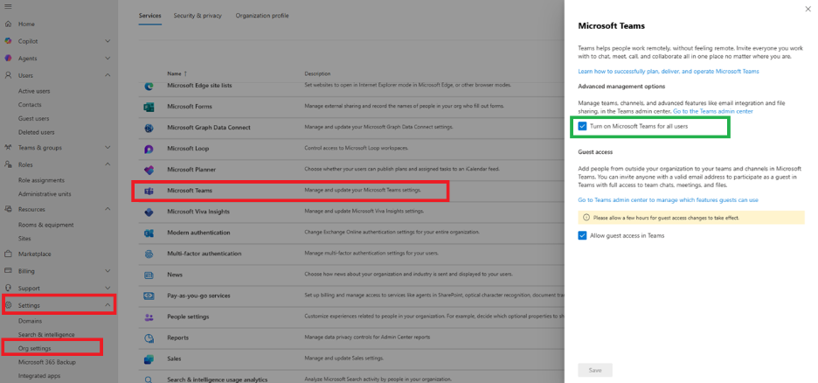Click the Microsoft Viva Insights icon

(149, 212)
